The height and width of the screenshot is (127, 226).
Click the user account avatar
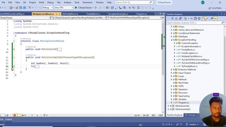(x=203, y=2)
